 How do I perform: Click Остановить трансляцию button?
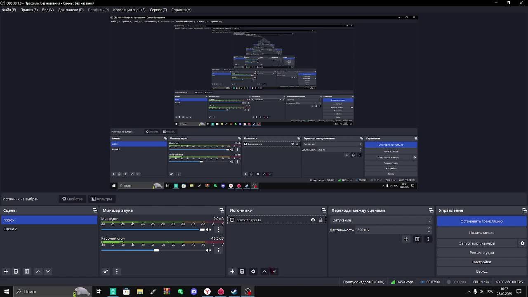click(481, 221)
